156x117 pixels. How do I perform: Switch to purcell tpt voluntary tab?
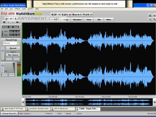coord(38,109)
